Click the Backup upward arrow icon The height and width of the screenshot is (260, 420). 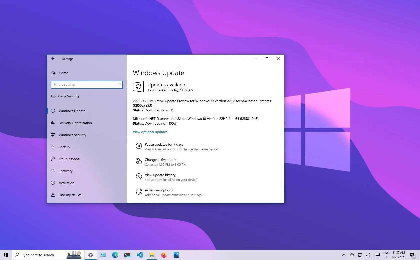click(53, 147)
